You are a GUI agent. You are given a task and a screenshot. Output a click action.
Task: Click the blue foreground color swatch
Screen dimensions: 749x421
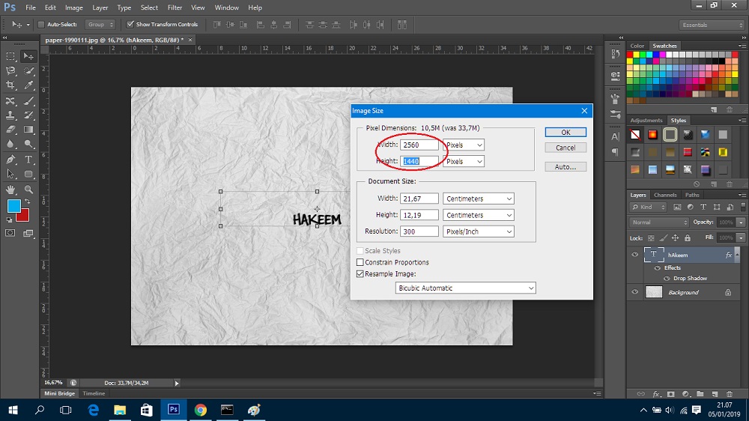(x=13, y=205)
